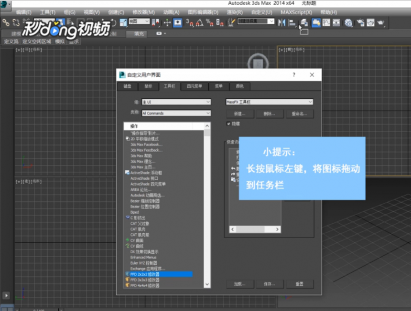The height and width of the screenshot is (311, 411).
Task: Toggle Select and Manipulate tool
Action: (167, 23)
